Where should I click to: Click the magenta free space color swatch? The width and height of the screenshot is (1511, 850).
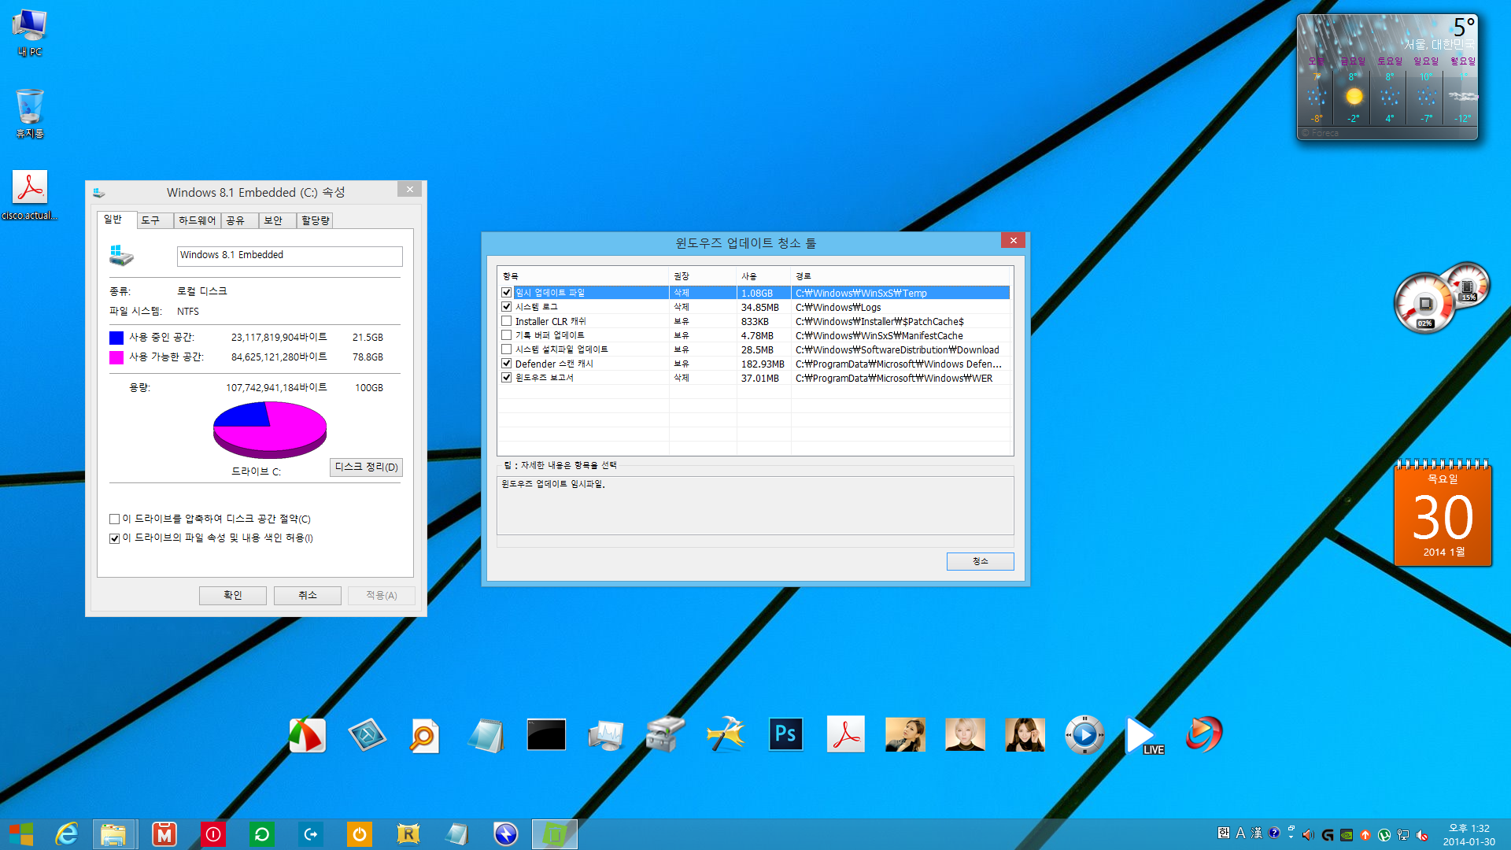(x=116, y=358)
